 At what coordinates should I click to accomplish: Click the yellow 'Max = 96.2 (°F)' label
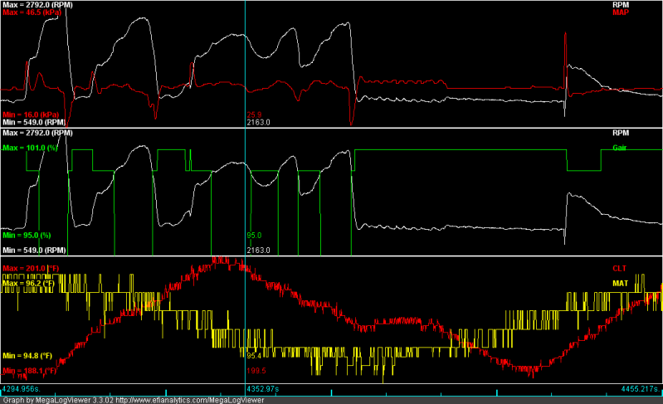coord(28,283)
